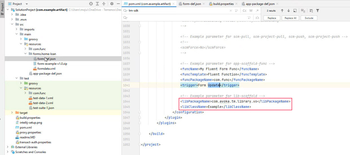
Task: Open Project panel gear settings
Action: click(112, 4)
